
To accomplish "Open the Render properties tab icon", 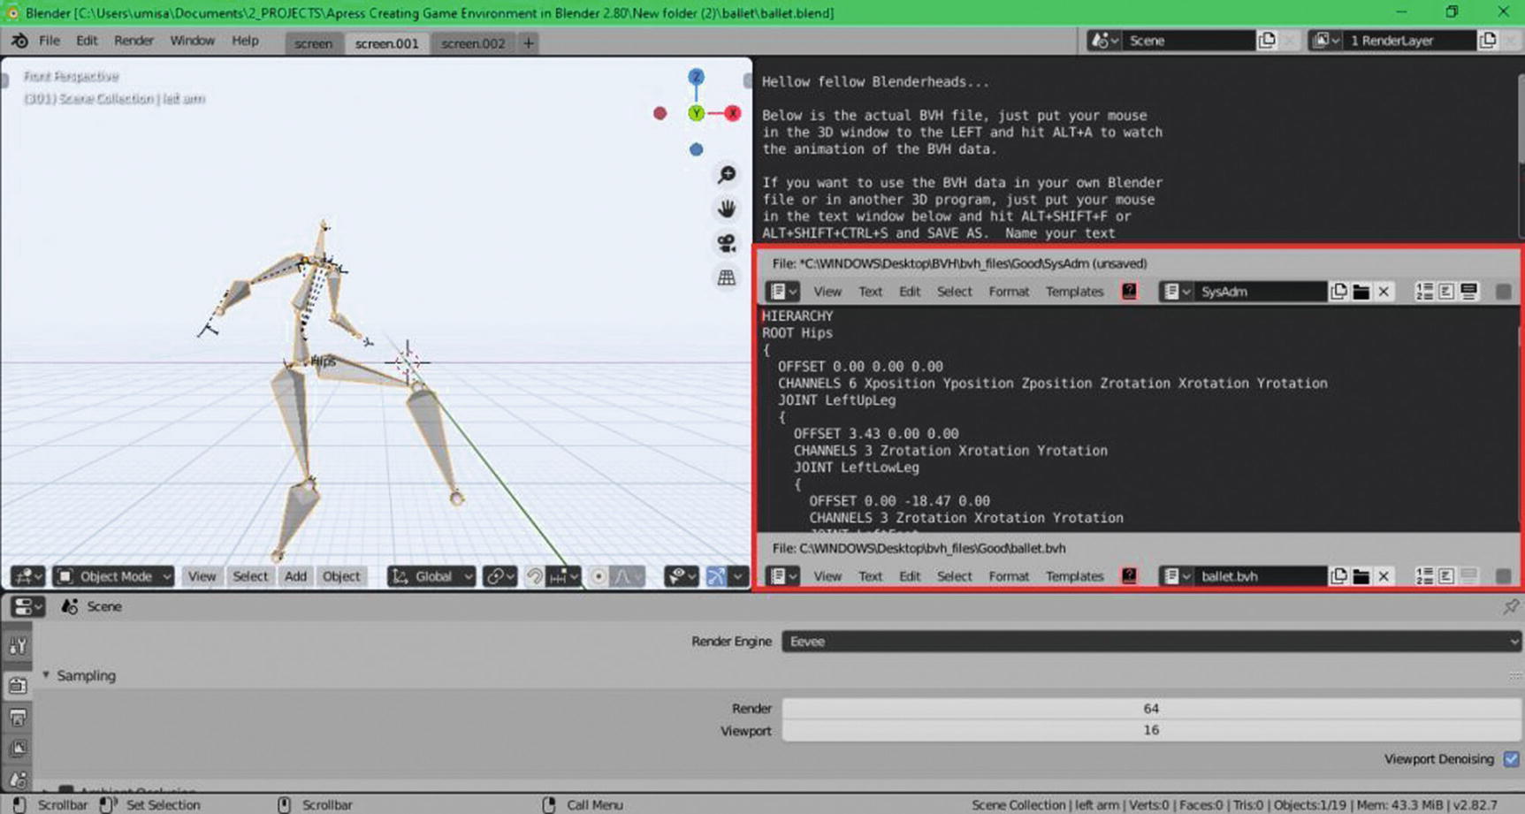I will pyautogui.click(x=18, y=684).
